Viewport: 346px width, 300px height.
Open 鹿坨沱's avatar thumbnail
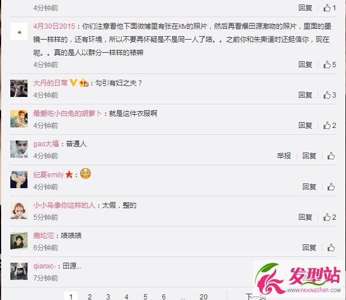19,241
